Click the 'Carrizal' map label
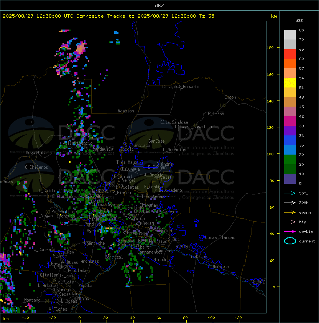Viewport: 319px width, 323px height. (x=114, y=257)
